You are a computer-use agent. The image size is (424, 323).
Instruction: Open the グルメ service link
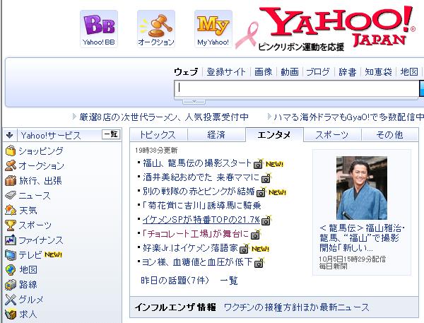tap(31, 300)
